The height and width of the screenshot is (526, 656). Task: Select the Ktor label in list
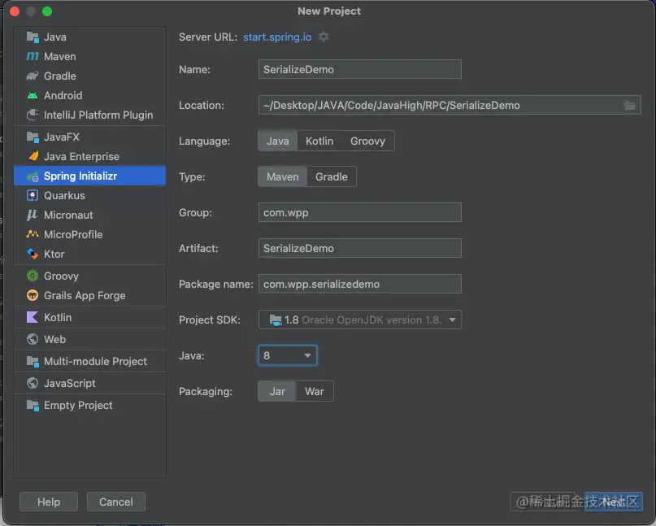(54, 254)
